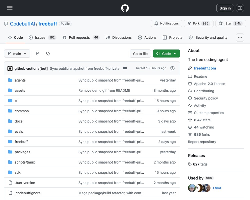
Task: Open the CodebuffAI owner link
Action: click(x=22, y=24)
